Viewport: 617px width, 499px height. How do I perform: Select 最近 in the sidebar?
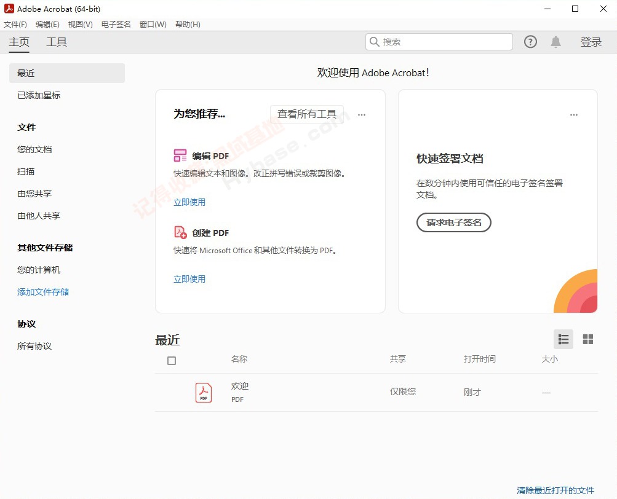[67, 73]
